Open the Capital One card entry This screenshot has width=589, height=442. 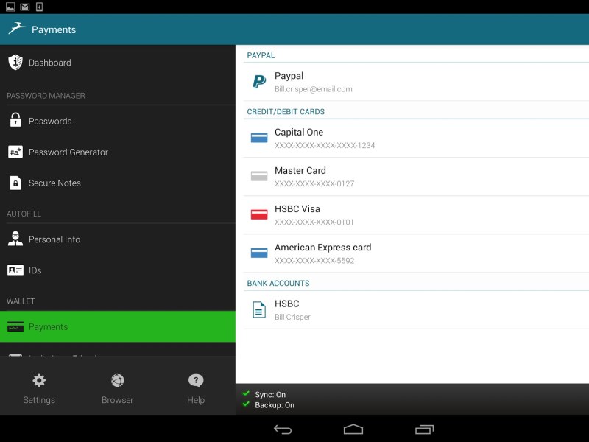point(416,138)
